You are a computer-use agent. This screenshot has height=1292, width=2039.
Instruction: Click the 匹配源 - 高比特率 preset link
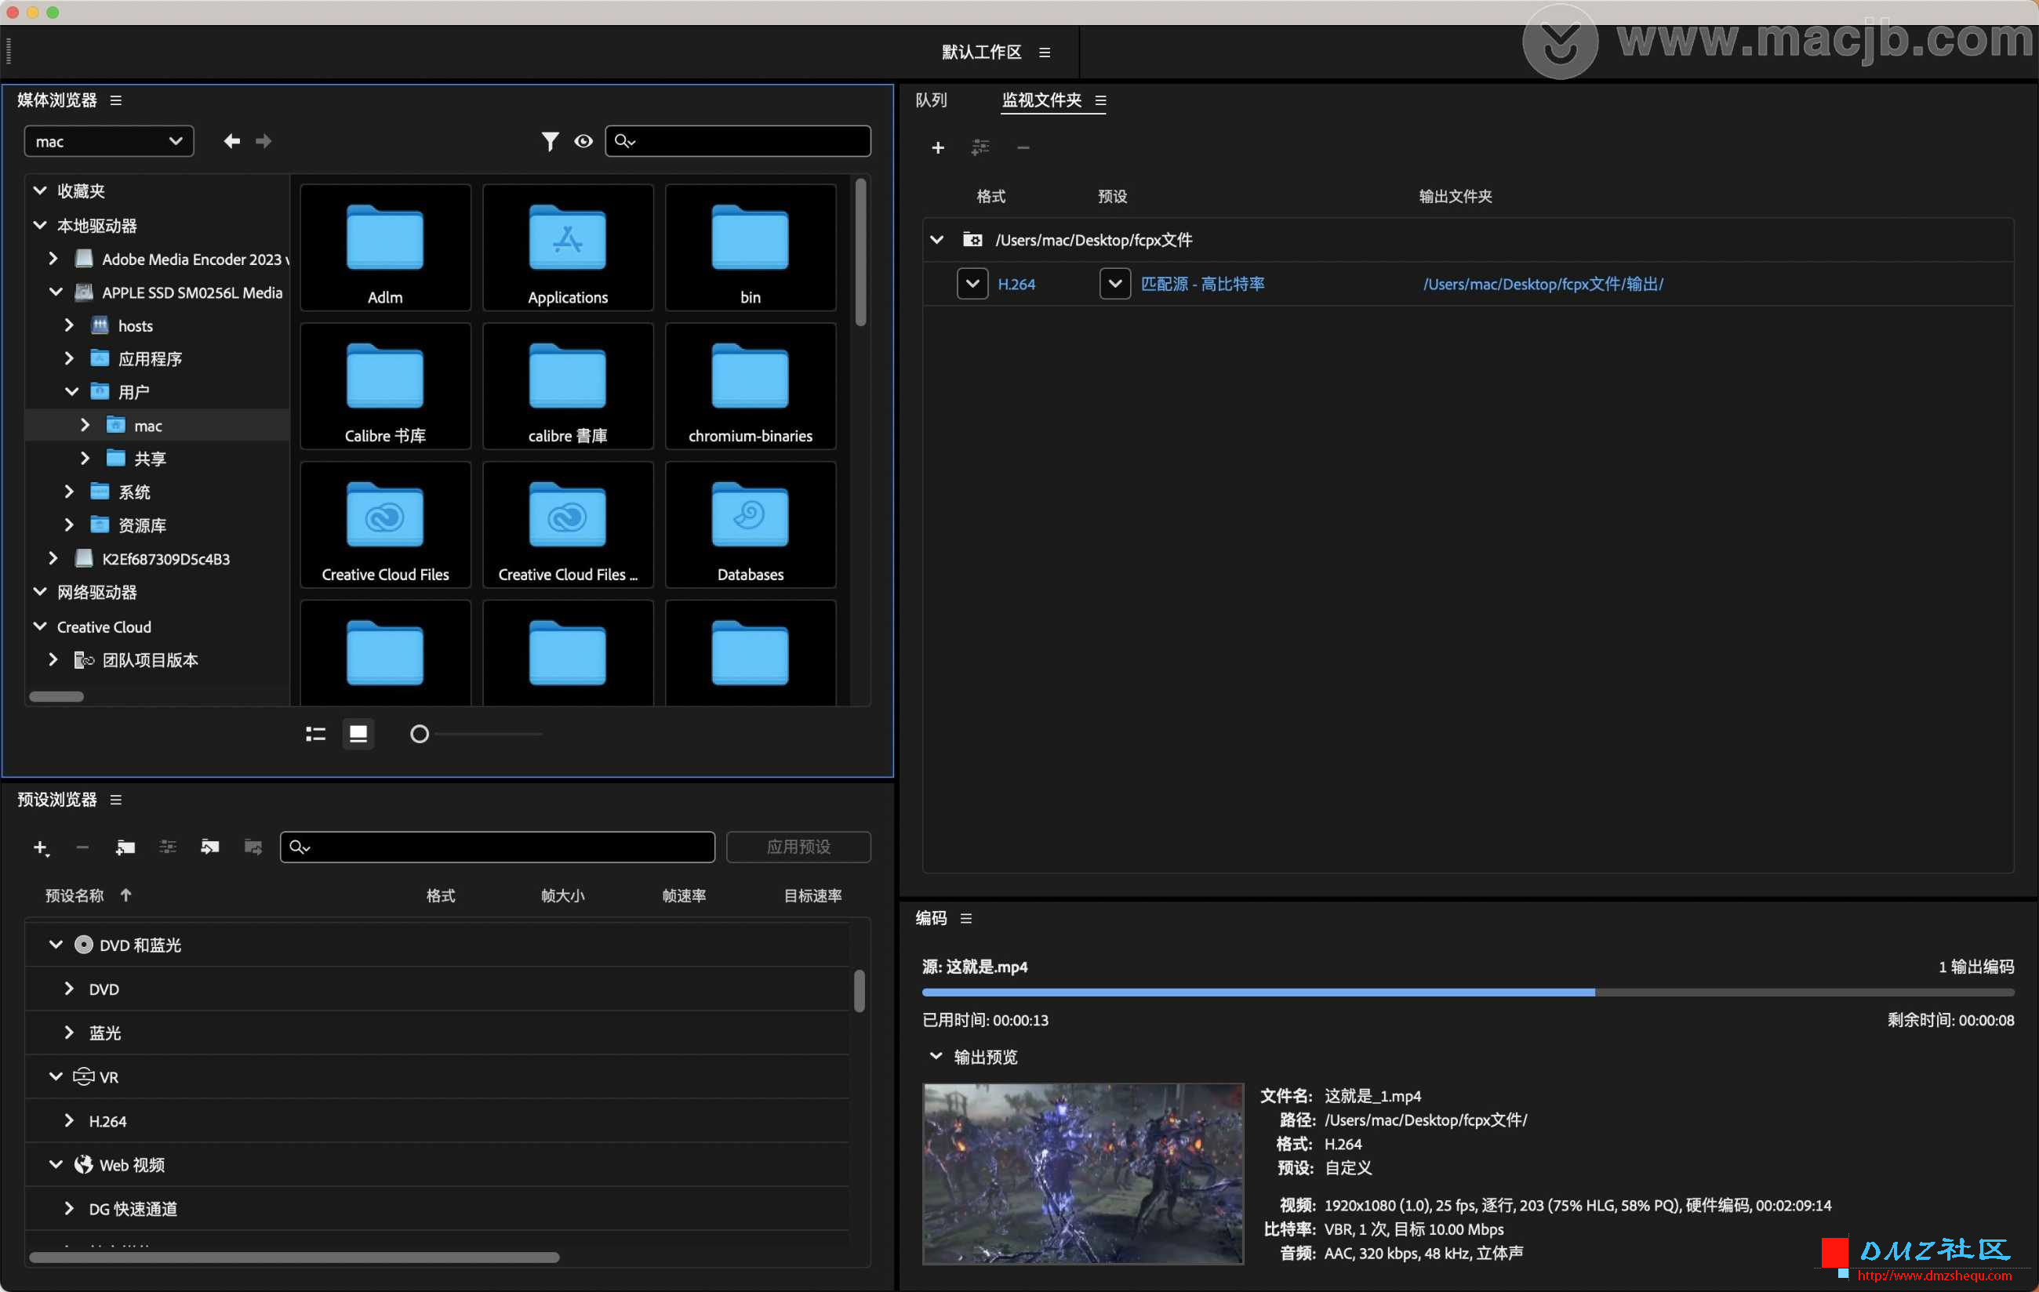[x=1202, y=285]
